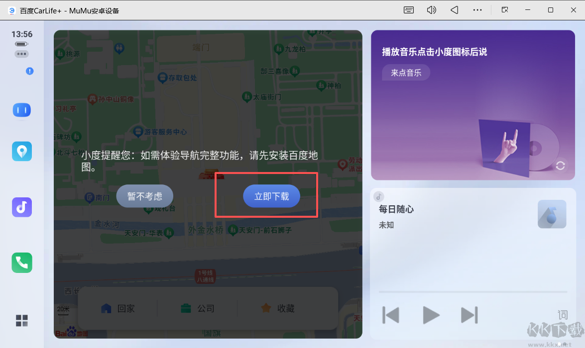Click 立即下载 to download Baidu Maps
The image size is (585, 348).
(271, 196)
